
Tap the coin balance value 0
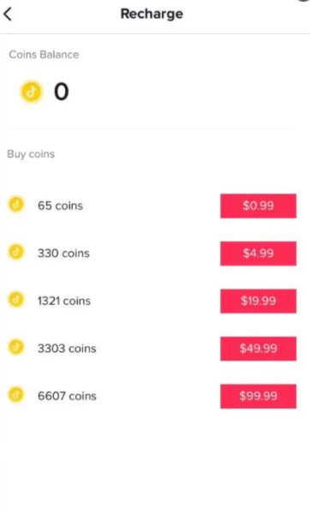[62, 92]
